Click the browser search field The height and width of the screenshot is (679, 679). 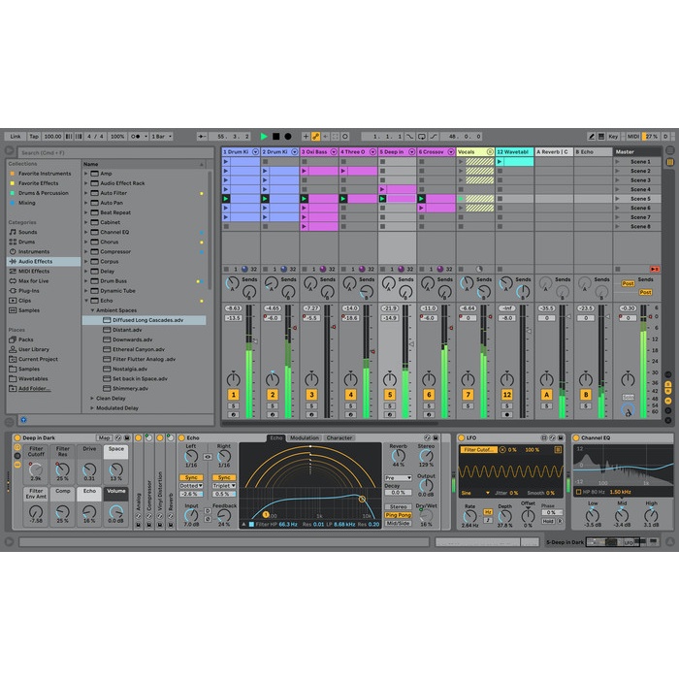click(x=115, y=153)
